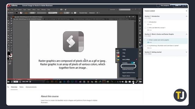
Task: Choose Report abuse in settings menu
Action: [126, 76]
